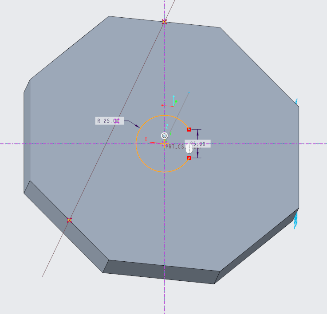Click the upper blue marker on right edge

pos(297,102)
